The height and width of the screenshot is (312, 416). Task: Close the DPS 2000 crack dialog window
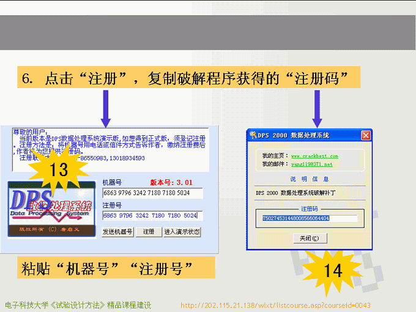tap(365, 135)
